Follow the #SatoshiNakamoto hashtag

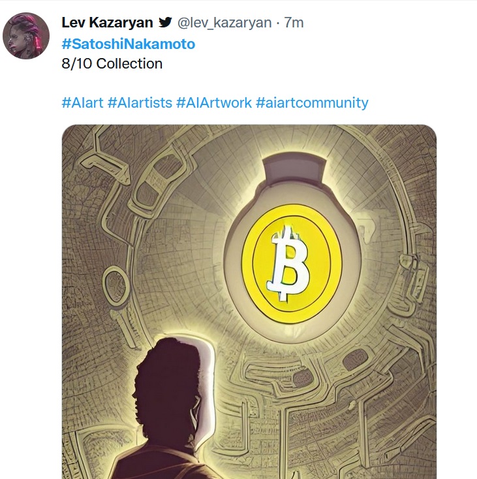129,44
